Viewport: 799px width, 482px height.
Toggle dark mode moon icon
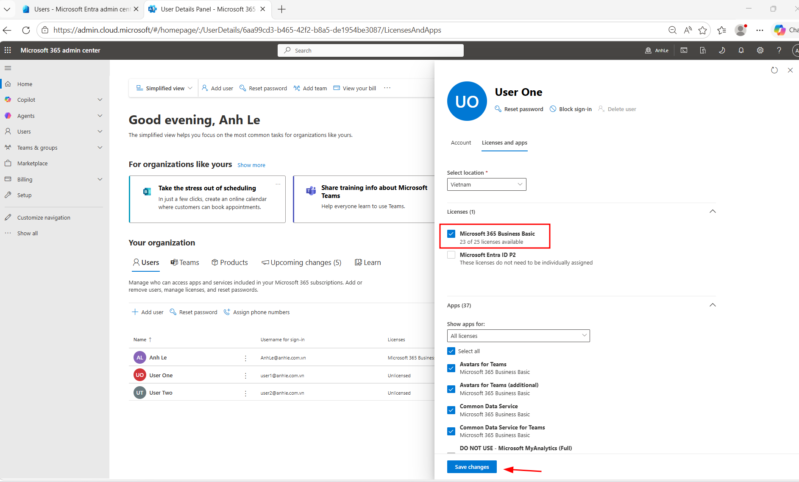[721, 50]
